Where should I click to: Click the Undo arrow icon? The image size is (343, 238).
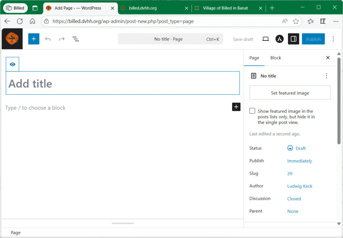pos(48,39)
